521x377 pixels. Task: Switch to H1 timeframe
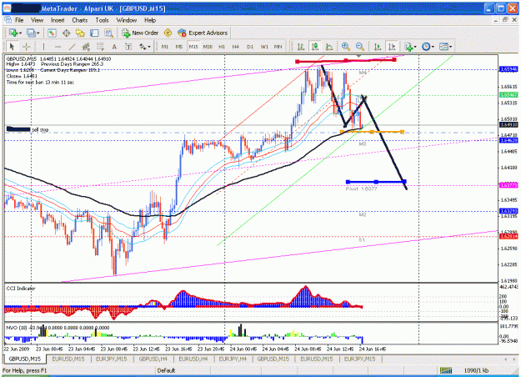[222, 47]
